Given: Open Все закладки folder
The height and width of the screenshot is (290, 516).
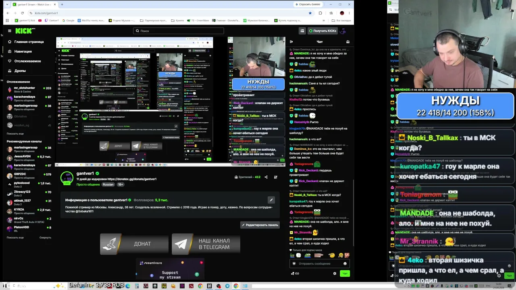Looking at the screenshot, I should click(342, 21).
